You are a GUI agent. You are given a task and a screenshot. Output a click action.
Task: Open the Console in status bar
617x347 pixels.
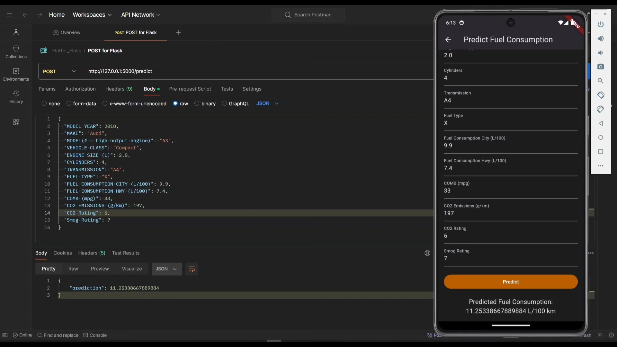(x=95, y=335)
